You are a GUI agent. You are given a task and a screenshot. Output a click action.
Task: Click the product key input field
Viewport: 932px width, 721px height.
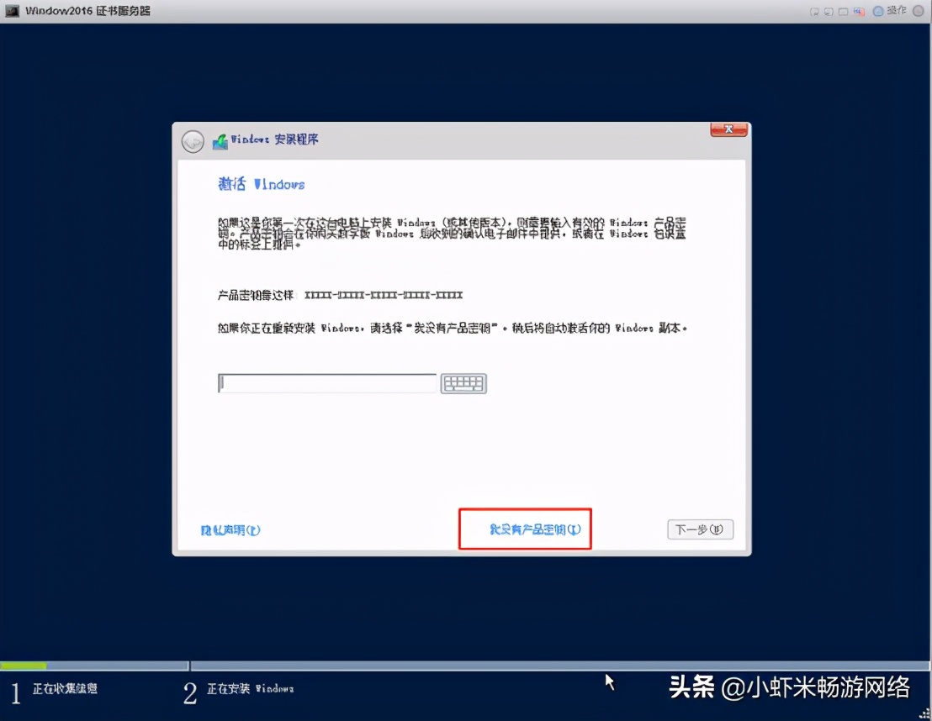(x=327, y=383)
